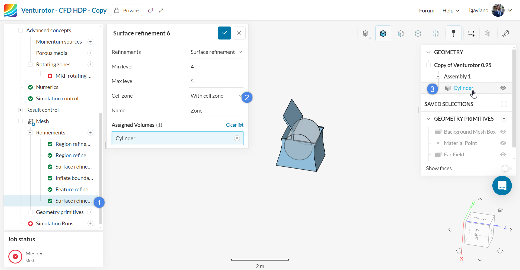Open the failed Mesh 9 job
The height and width of the screenshot is (270, 520).
pos(53,256)
